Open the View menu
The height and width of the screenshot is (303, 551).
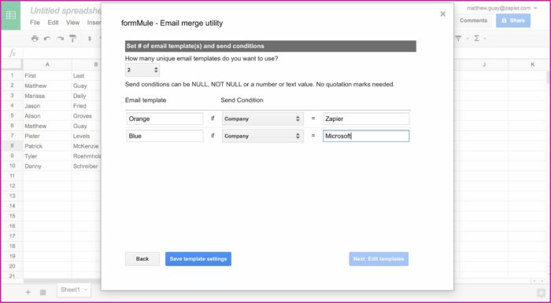click(x=72, y=23)
